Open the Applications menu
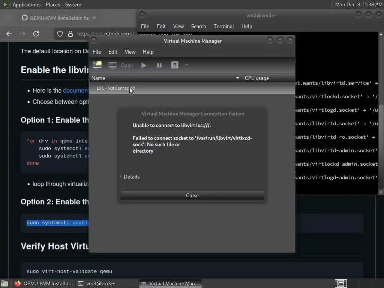384x288 pixels. pos(27,4)
